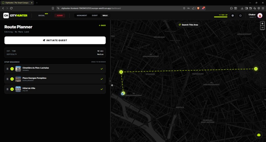
Task: Click 'Editing: No Mans Land' subtitle
Action: [17, 32]
